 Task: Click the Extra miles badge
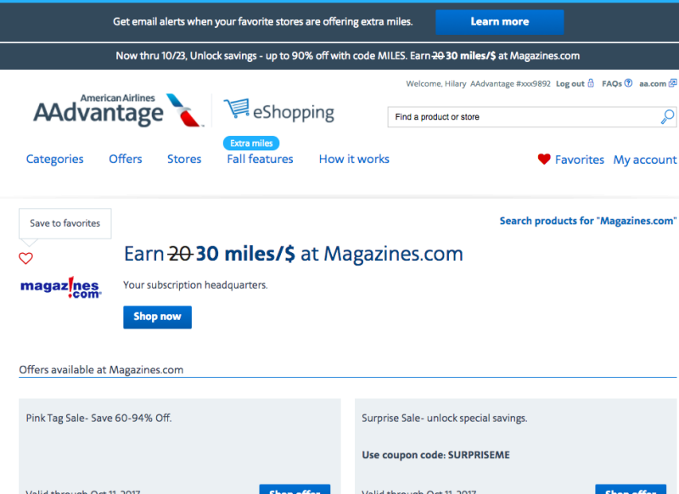[251, 143]
